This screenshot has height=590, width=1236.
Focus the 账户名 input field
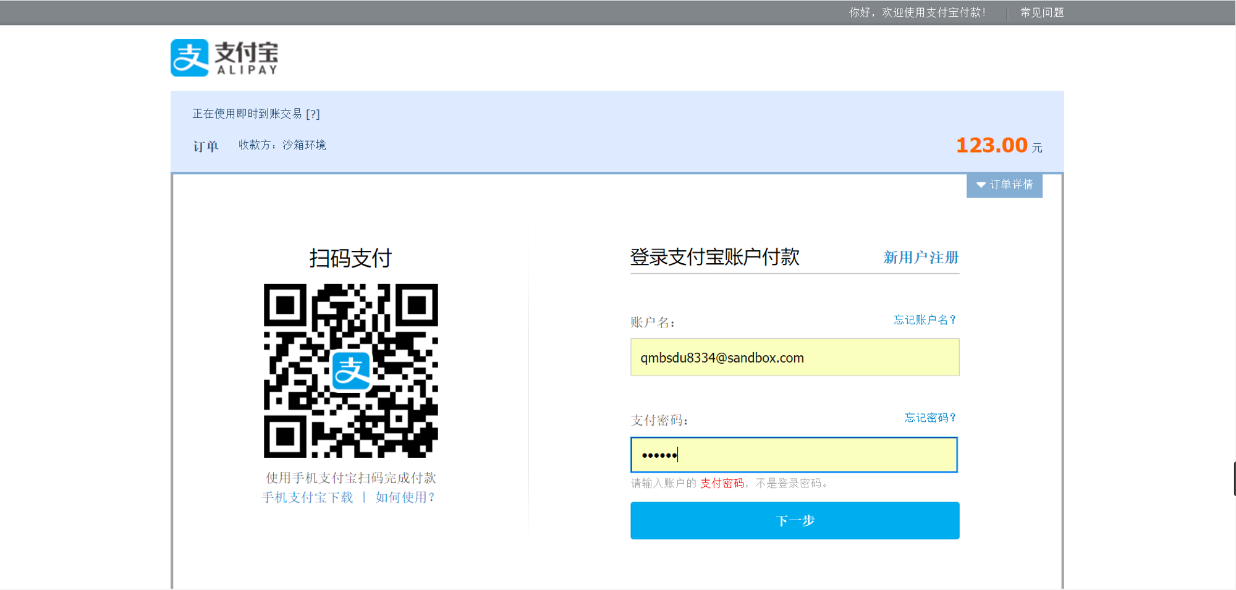[x=795, y=357]
